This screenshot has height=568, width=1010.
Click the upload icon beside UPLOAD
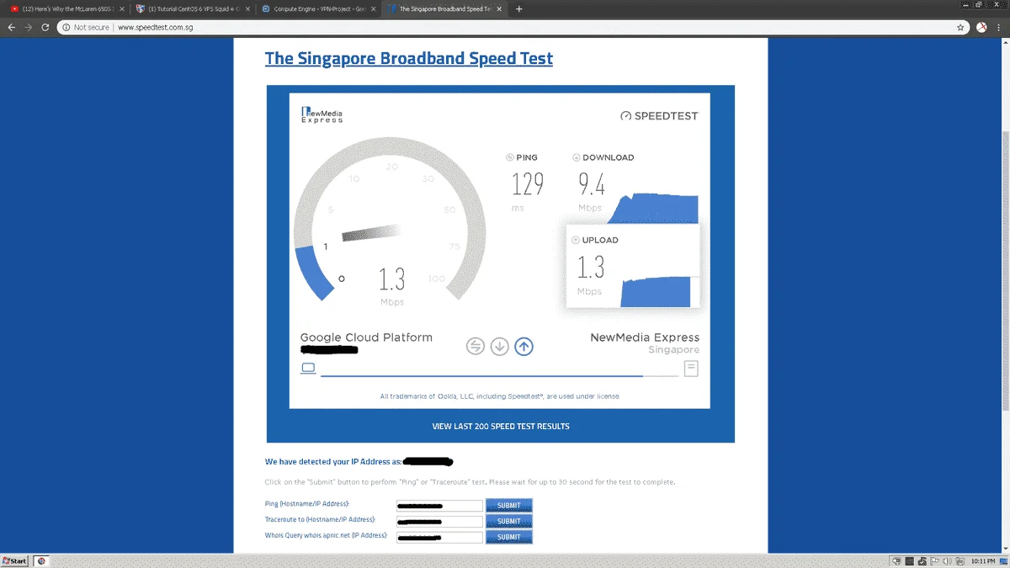[x=576, y=240]
